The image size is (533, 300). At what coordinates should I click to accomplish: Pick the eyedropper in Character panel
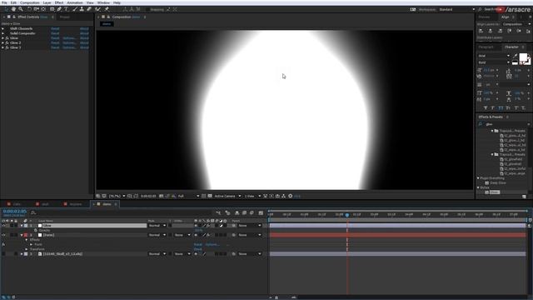pyautogui.click(x=516, y=56)
